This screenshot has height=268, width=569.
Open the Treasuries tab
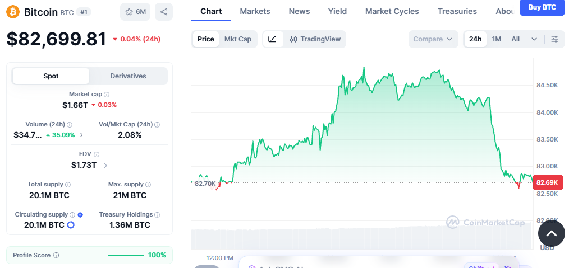pos(457,11)
